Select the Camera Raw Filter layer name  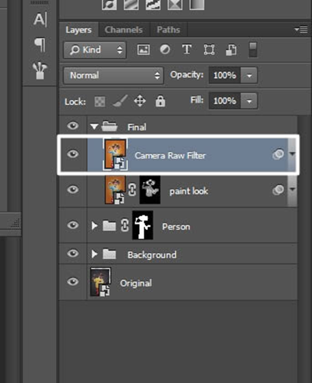click(170, 156)
